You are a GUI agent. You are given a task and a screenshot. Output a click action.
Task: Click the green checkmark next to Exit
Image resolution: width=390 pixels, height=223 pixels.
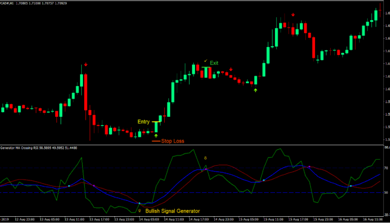click(205, 61)
